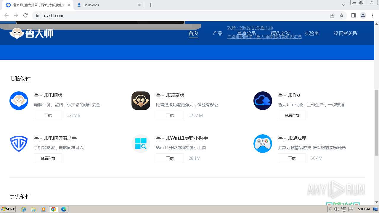Open the 鲁大师电脑防盗助手 shield icon
379x213 pixels.
point(19,143)
